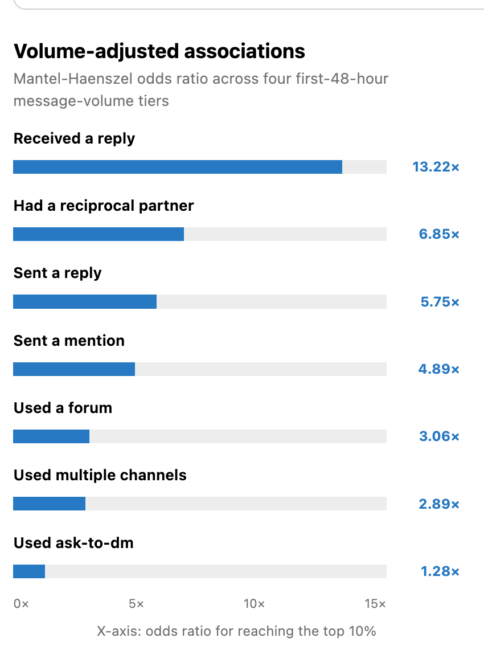
Task: Click the Sent a reply bar
Action: point(85,301)
